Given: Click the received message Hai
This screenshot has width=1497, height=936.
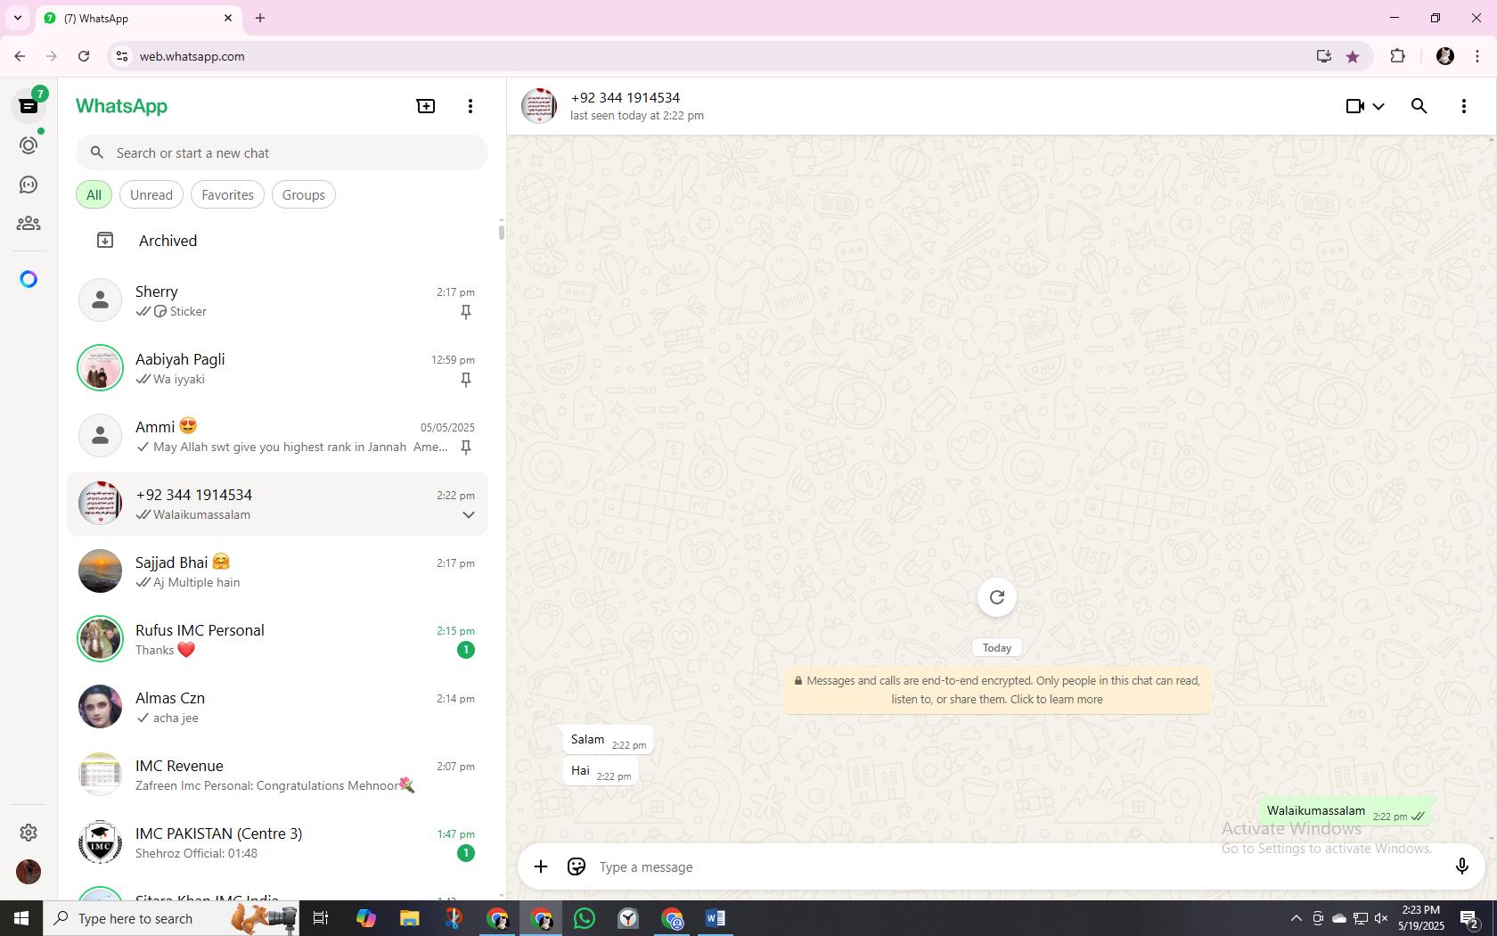Looking at the screenshot, I should click(600, 771).
